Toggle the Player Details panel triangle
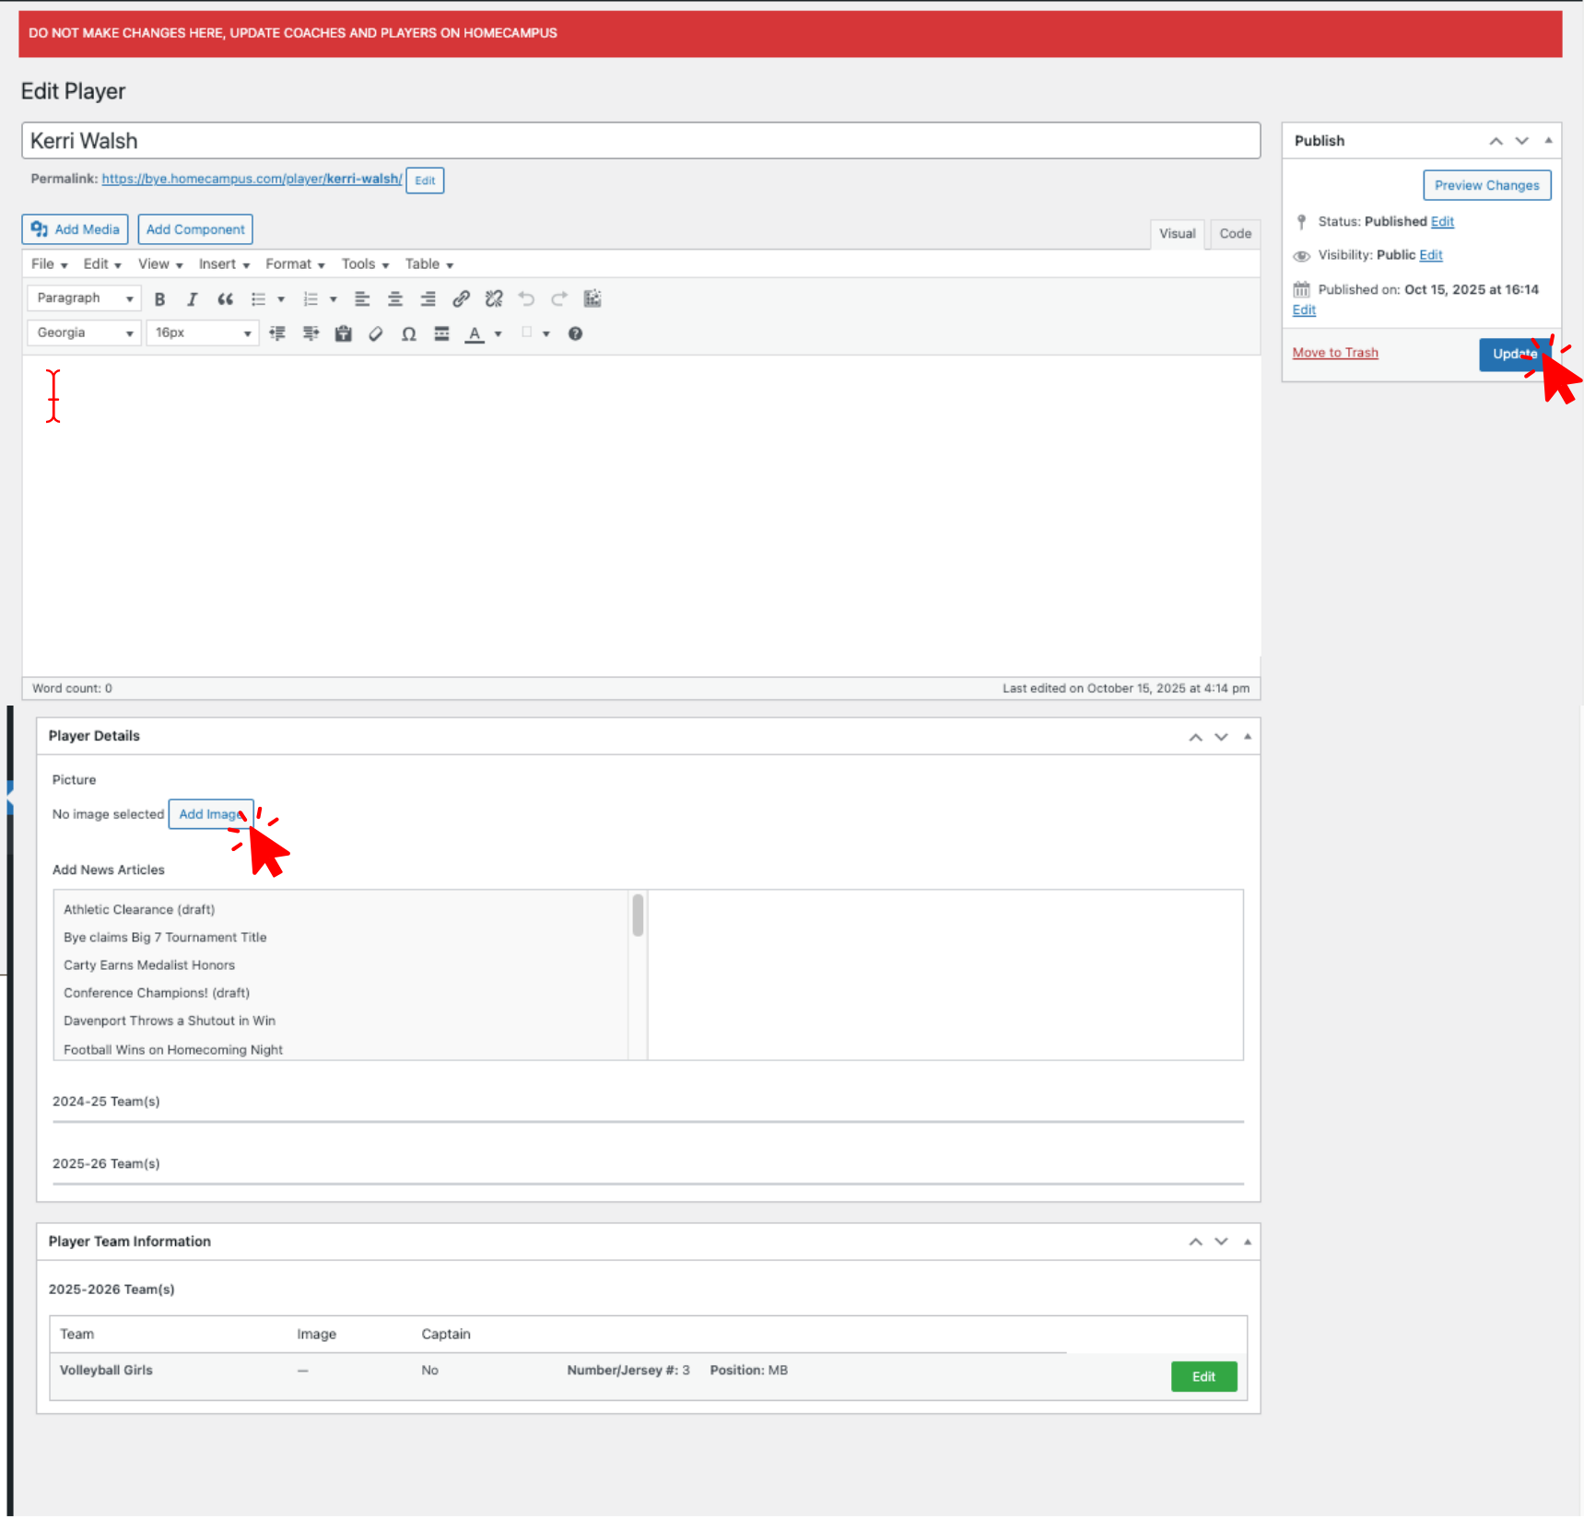Viewport: 1584px width, 1517px height. tap(1247, 737)
